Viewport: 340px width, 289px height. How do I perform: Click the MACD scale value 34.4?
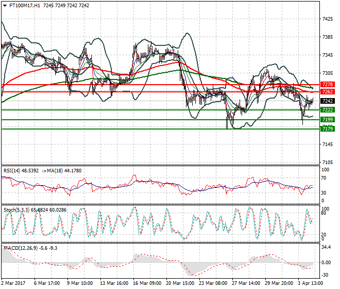326,247
